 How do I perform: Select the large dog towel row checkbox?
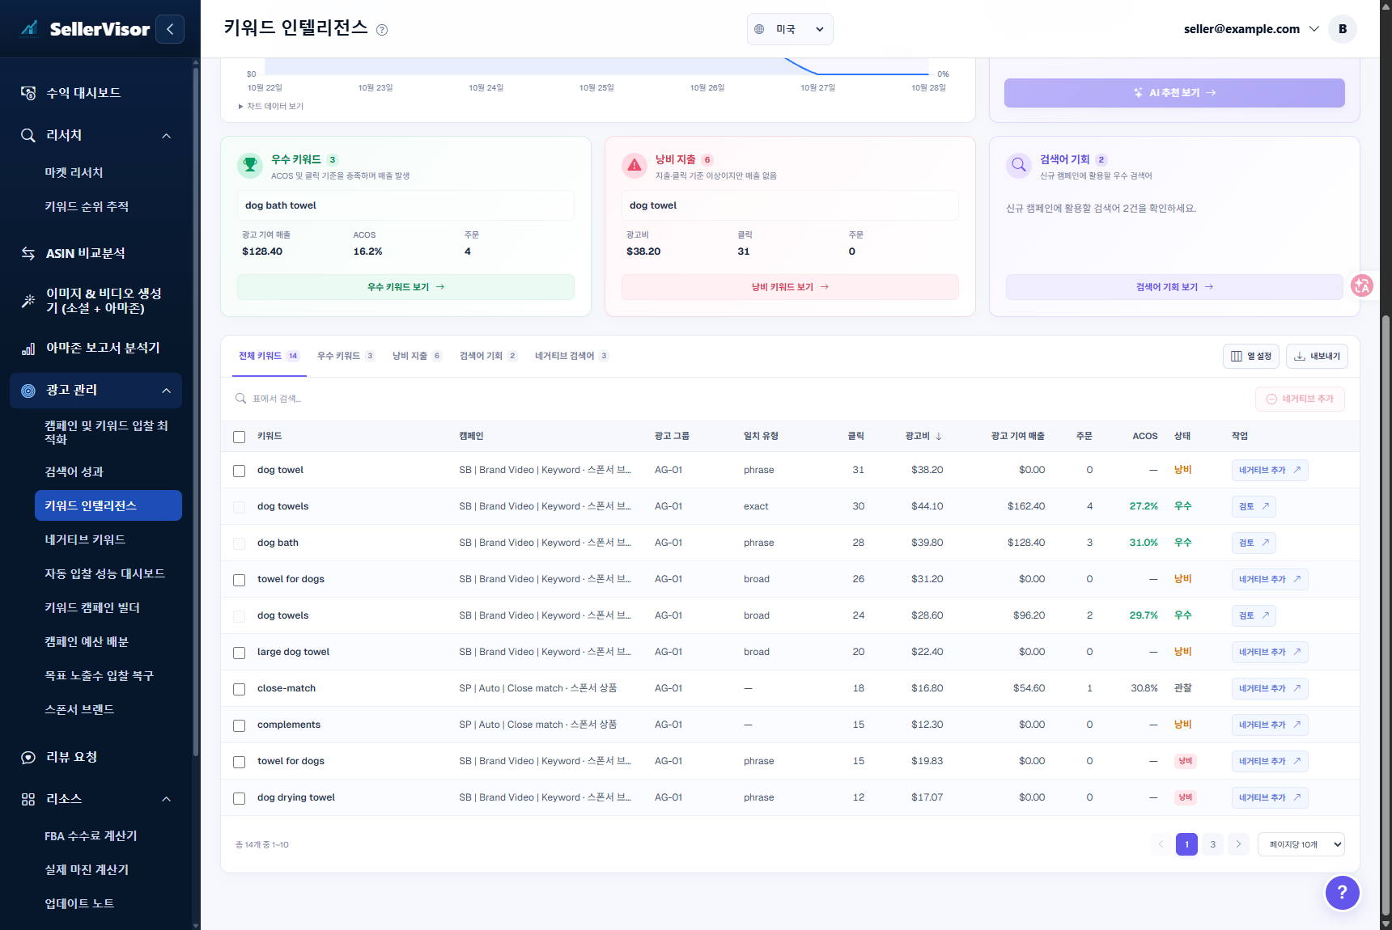tap(239, 653)
